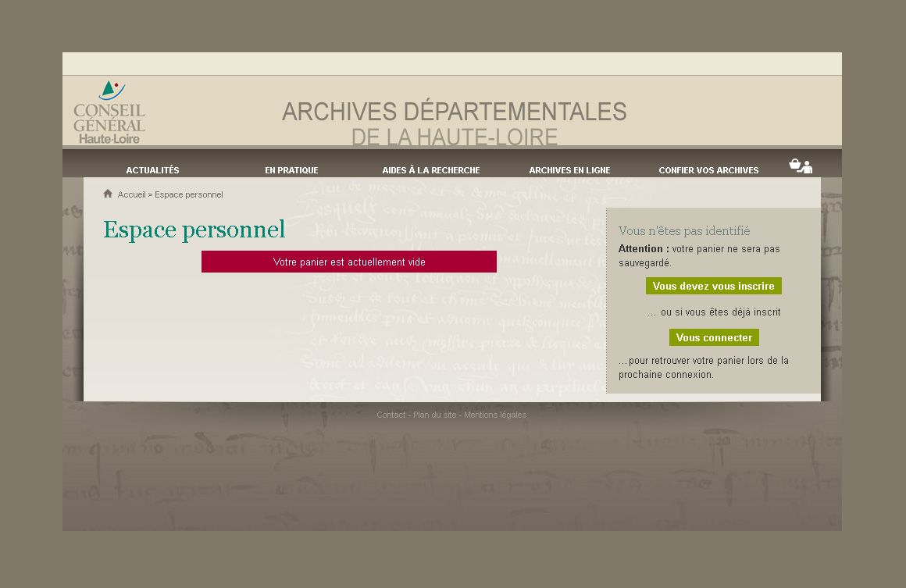Click the home icon in the breadcrumb
Viewport: 906px width, 588px height.
coord(108,194)
